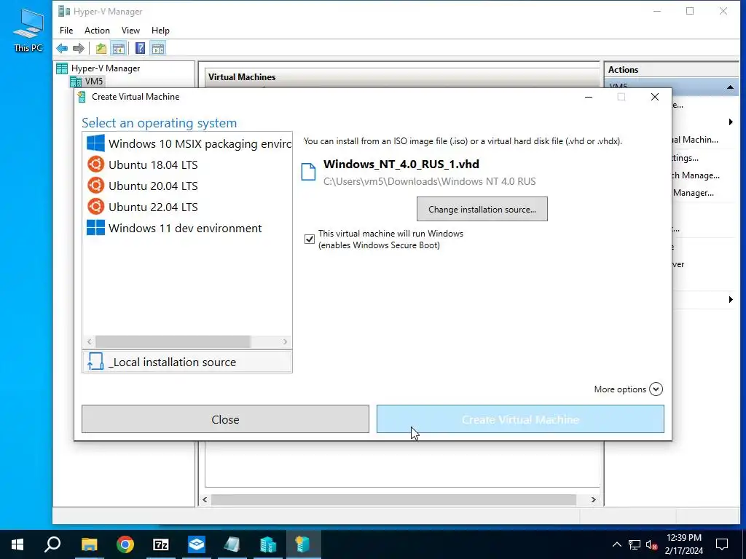Switch to Create Virtual Machine taskbar icon
The image size is (746, 559).
click(x=303, y=544)
